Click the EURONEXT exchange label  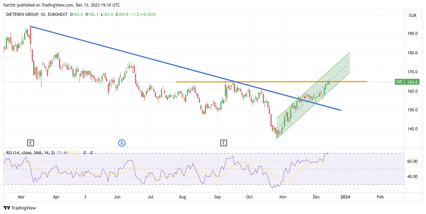click(x=58, y=15)
